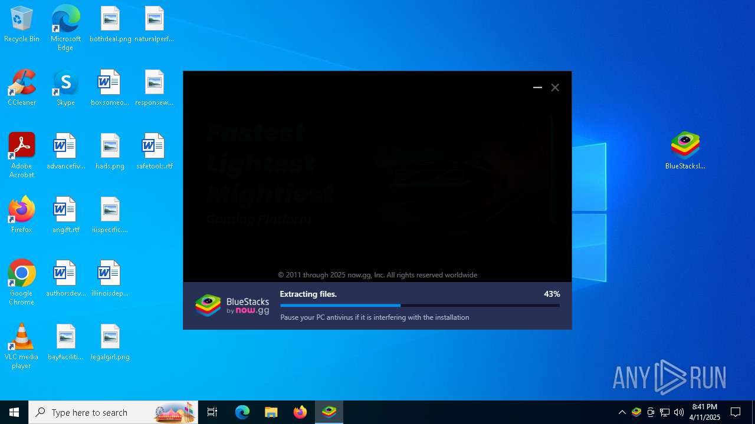This screenshot has width=755, height=424.
Task: Open the Action Center notifications icon
Action: point(736,412)
